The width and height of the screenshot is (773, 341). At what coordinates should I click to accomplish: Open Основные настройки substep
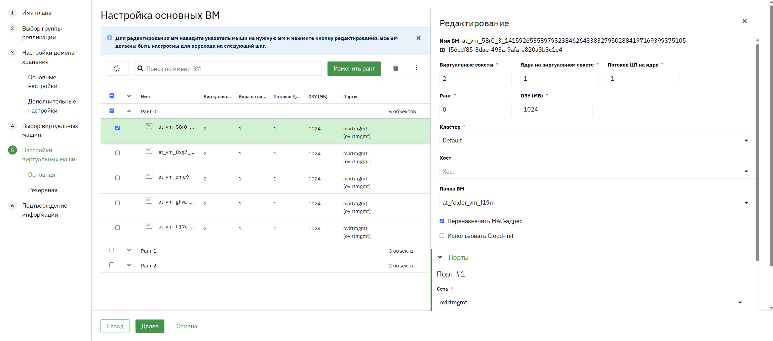pyautogui.click(x=43, y=82)
